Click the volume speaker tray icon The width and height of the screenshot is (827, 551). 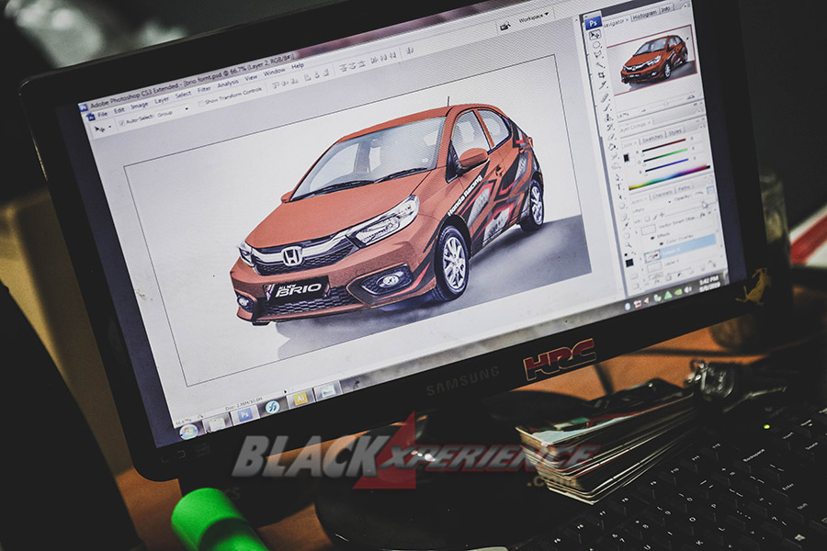coord(687,290)
